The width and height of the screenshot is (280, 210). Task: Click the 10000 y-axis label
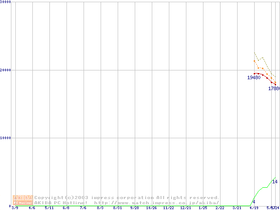click(6, 138)
